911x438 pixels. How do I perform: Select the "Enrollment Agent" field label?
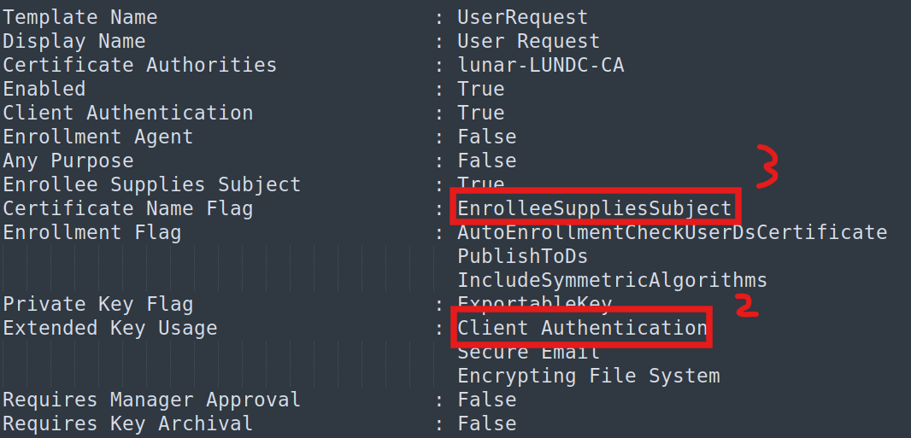[97, 137]
